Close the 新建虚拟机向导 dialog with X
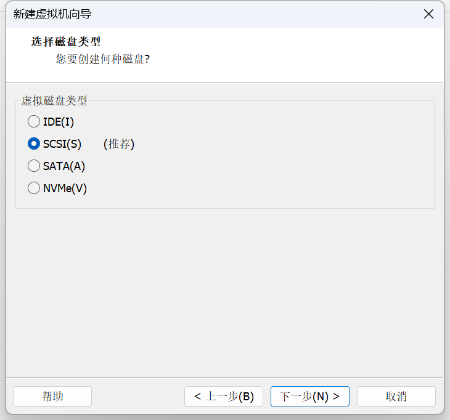 (428, 14)
